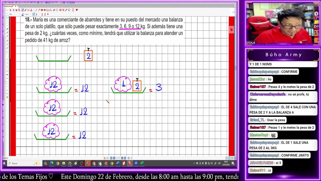This screenshot has height=181, width=321.
Task: Click chat username ARACELYME20
Action: 262,163
